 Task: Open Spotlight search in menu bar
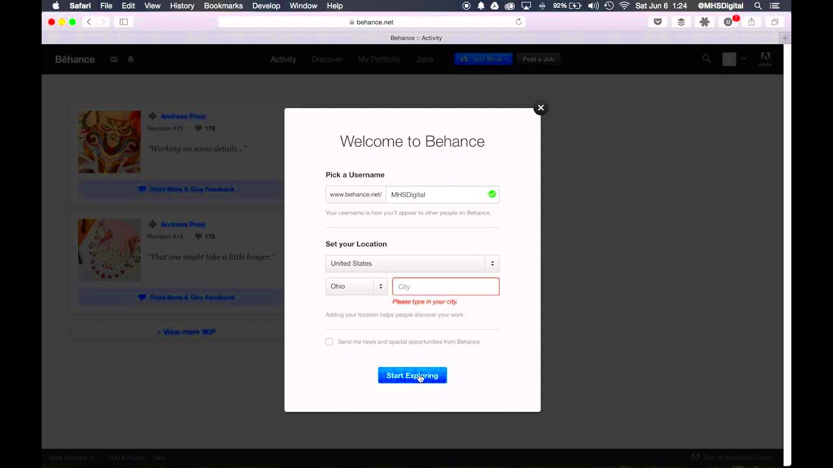[758, 6]
